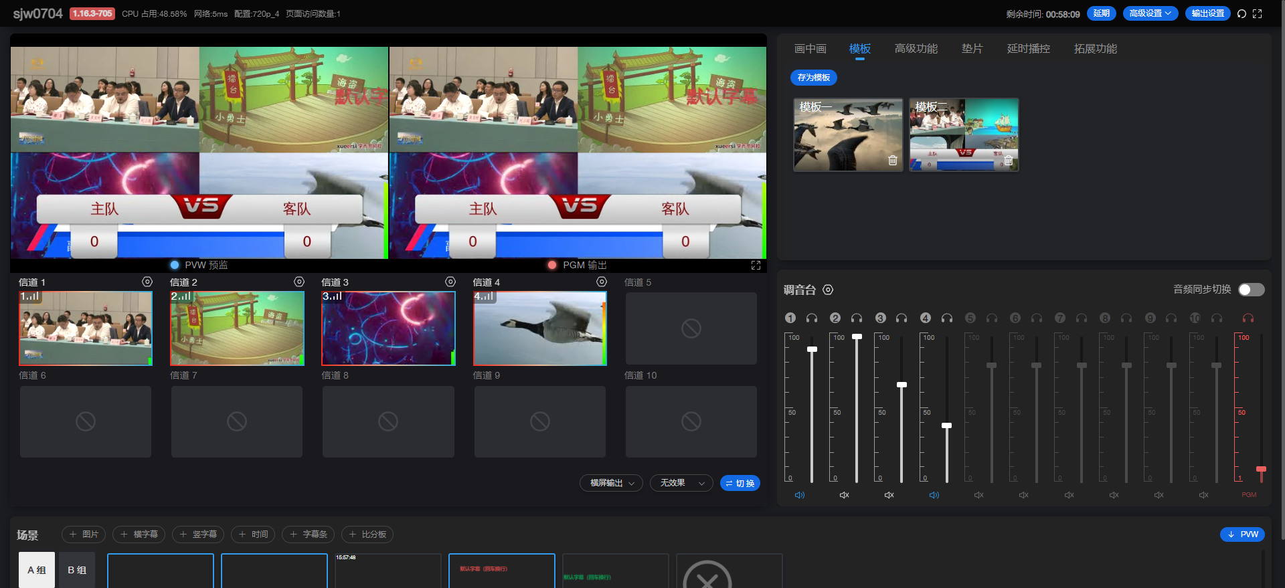Open settings gear for 信道 1

click(147, 282)
